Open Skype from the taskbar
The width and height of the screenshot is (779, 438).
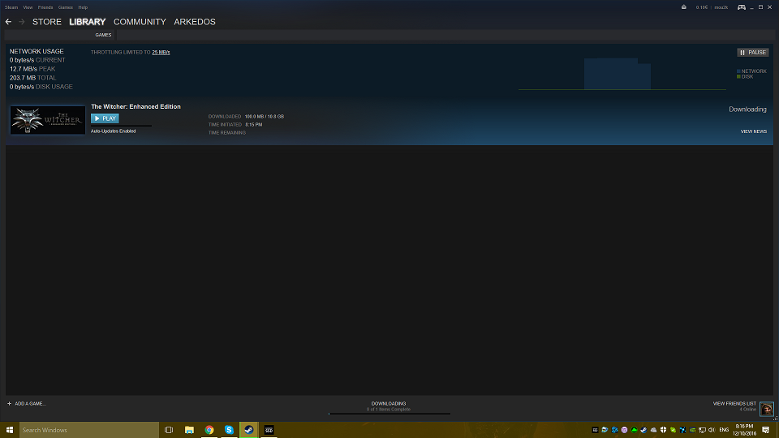pyautogui.click(x=229, y=430)
